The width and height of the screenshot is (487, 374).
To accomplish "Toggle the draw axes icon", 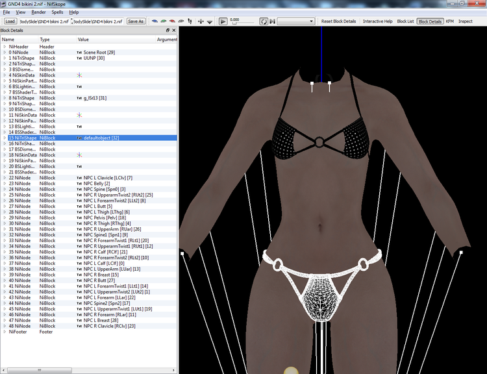I will [201, 21].
